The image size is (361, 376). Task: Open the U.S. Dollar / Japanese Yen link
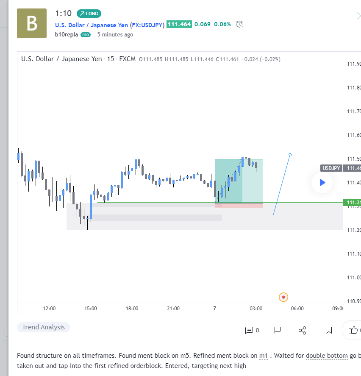[92, 25]
